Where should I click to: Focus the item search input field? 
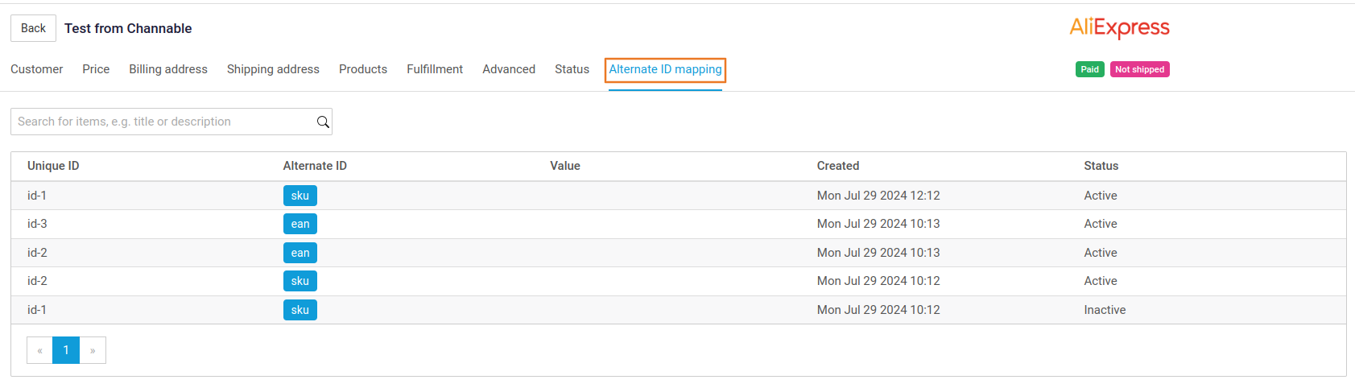coord(161,122)
